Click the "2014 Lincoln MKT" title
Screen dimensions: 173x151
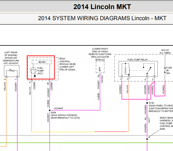coord(102,7)
